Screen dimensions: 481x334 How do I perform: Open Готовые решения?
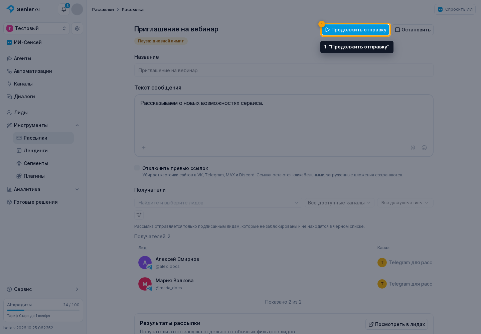click(x=43, y=202)
